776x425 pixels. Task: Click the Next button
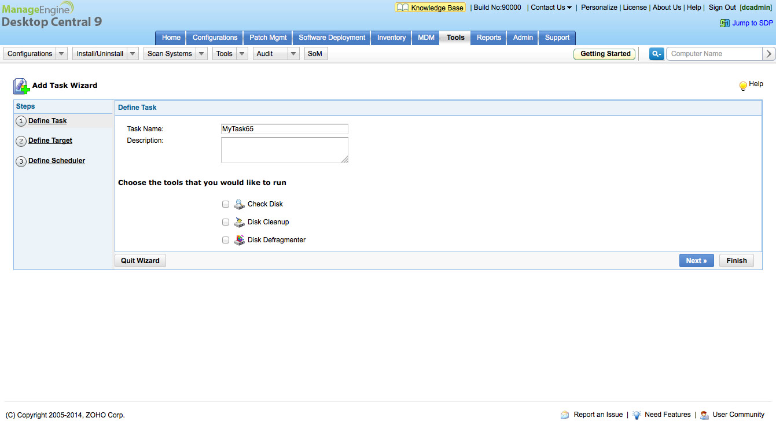696,260
